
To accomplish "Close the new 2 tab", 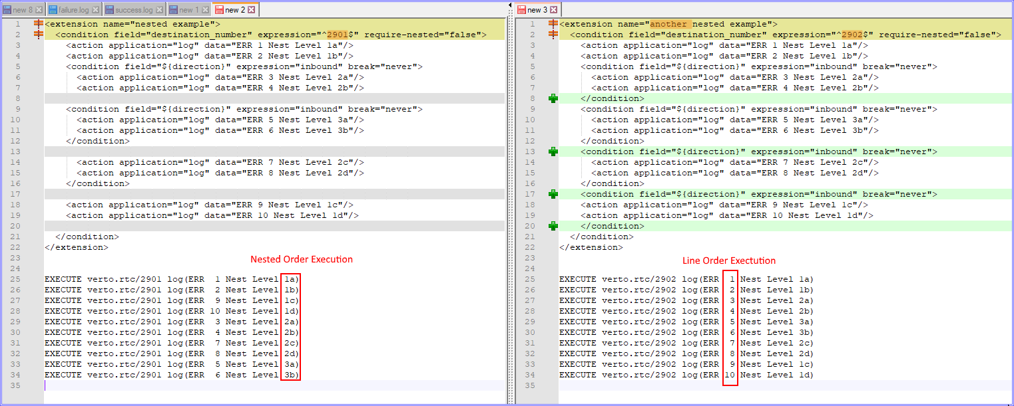I will [252, 10].
